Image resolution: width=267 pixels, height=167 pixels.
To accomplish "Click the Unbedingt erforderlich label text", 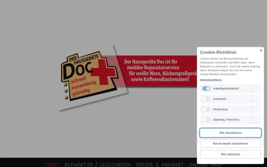I will tap(226, 89).
